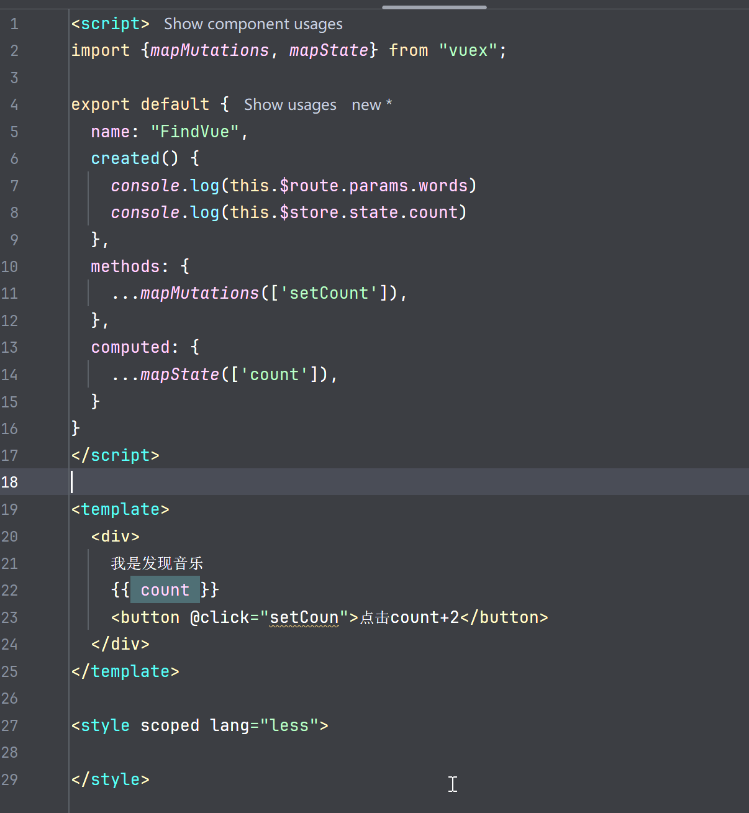
Task: Click the opening <script> tag
Action: [x=111, y=24]
